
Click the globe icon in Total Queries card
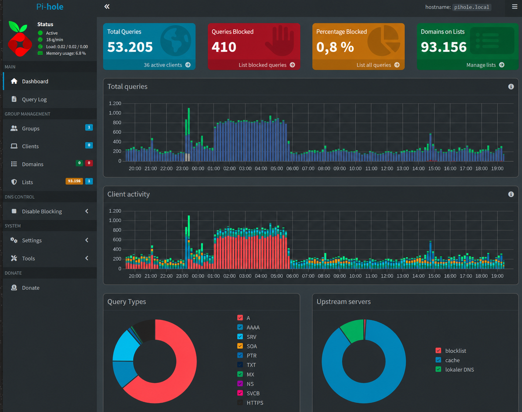(x=176, y=41)
